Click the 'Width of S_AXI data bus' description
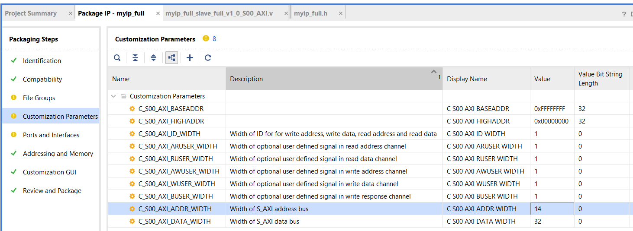 [x=265, y=222]
